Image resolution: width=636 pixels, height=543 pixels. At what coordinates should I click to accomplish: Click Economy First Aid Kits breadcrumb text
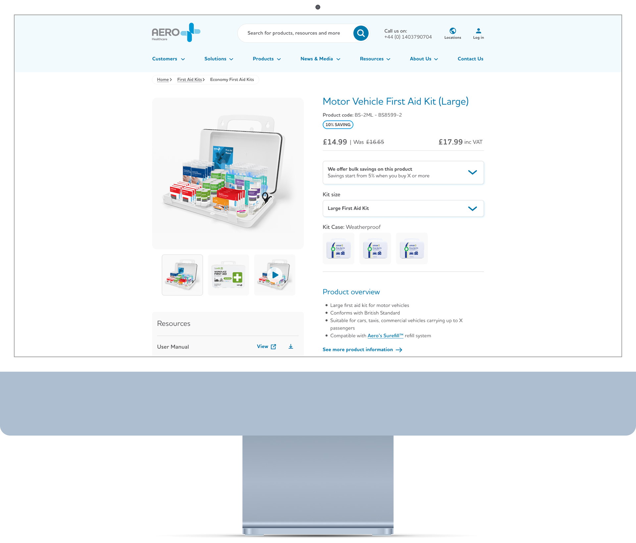click(x=232, y=80)
